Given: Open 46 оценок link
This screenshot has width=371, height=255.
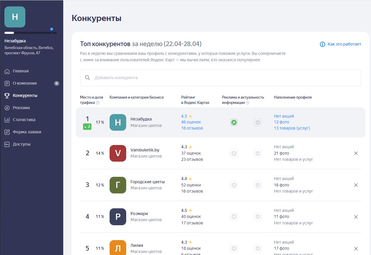Looking at the screenshot, I should tap(191, 122).
